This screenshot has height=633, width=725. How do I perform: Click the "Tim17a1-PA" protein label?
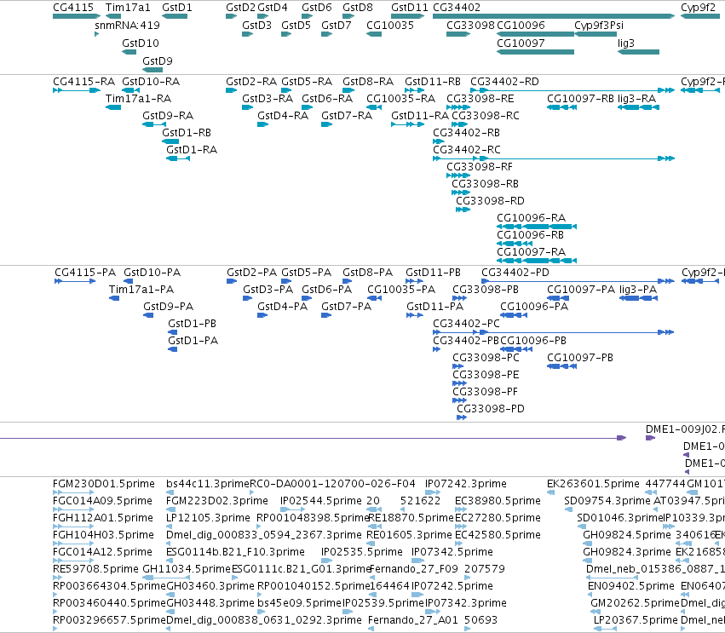click(x=141, y=290)
